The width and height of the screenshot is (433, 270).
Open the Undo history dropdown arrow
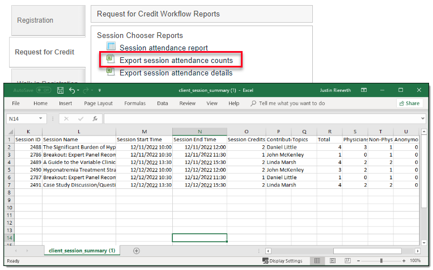tap(78, 90)
